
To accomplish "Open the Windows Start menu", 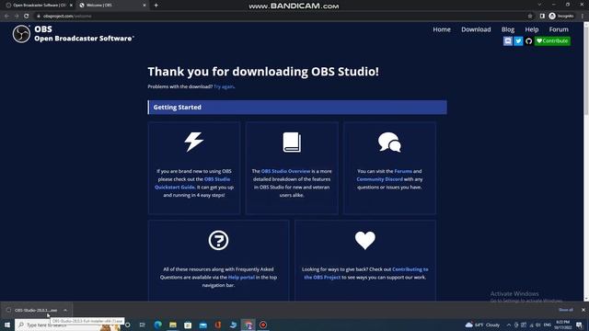I will coord(7,325).
